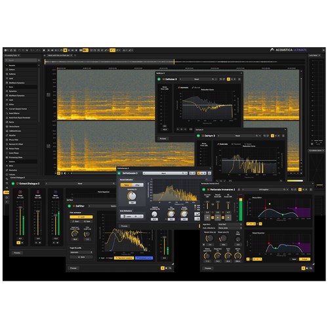Open the Early reflections dropdown in Verberate Immersive
This screenshot has width=328, height=328.
pos(230,228)
